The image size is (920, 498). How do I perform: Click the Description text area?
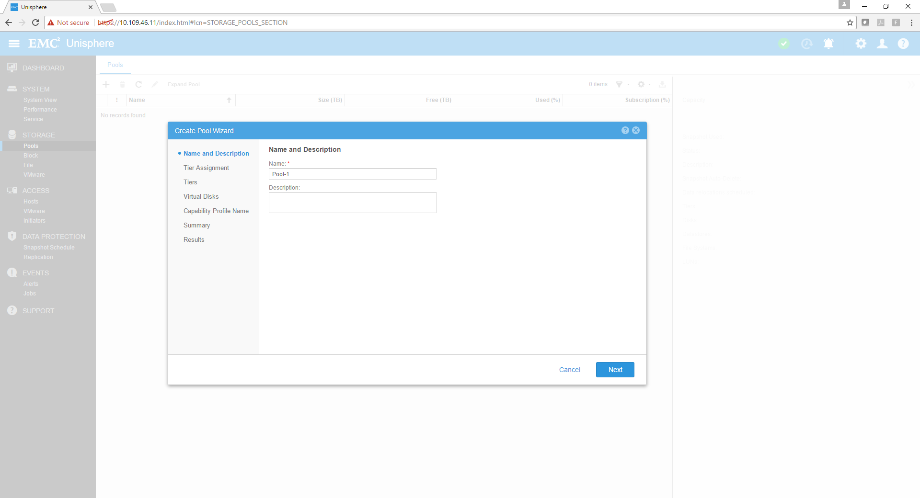[x=352, y=203]
